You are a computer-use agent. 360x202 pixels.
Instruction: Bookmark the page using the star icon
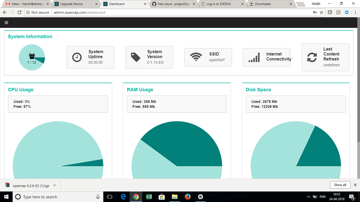click(x=321, y=12)
